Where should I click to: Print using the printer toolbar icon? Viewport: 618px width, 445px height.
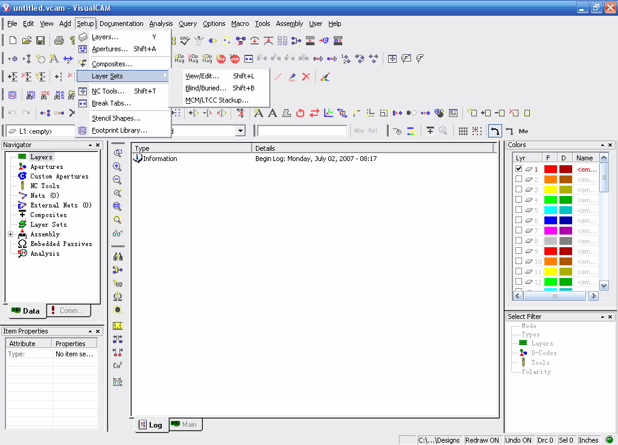(x=59, y=40)
